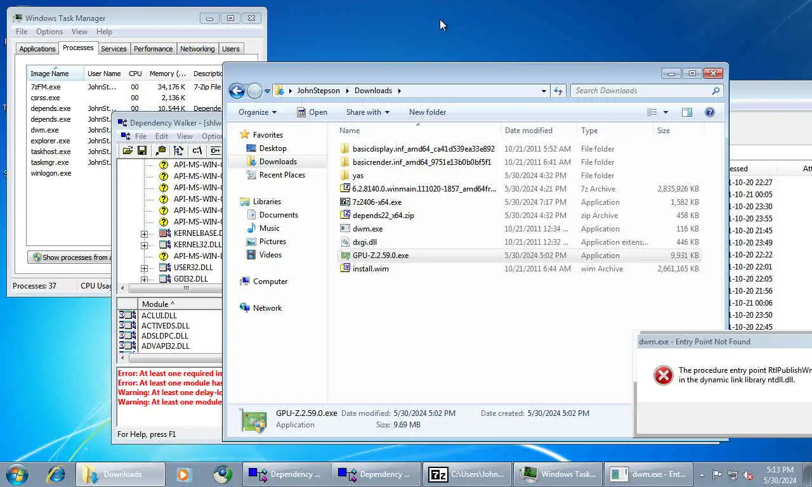Switch to 7-Zip File Manager taskbar button
812x487 pixels.
(468, 474)
